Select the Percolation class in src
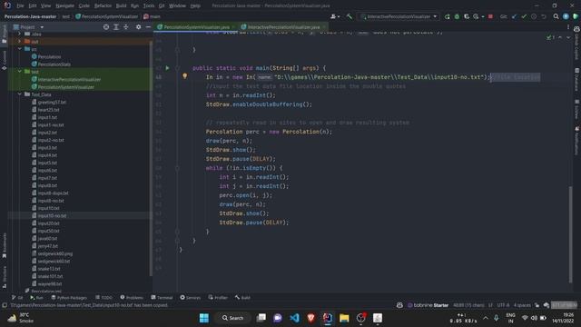The height and width of the screenshot is (327, 581). click(49, 56)
